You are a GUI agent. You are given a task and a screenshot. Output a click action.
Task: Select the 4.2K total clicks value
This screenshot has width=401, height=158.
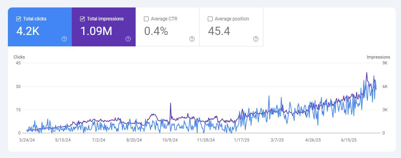(x=28, y=31)
